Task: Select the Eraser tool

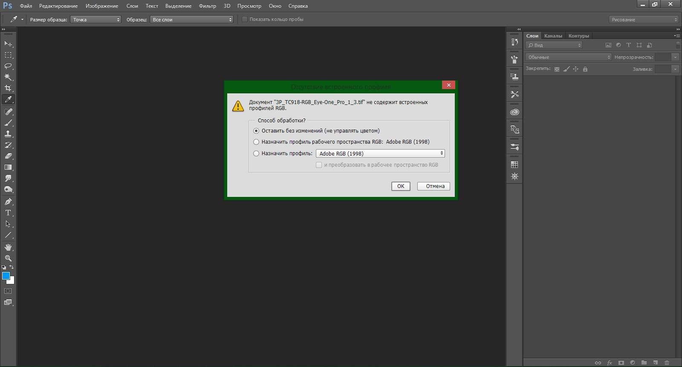Action: [x=8, y=156]
